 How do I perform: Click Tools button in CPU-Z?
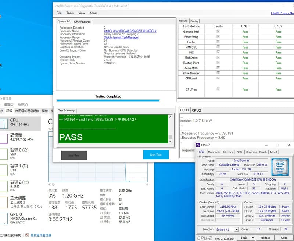(244, 238)
